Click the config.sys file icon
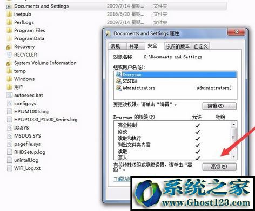Screen dimensions: 255x211 click(9, 103)
